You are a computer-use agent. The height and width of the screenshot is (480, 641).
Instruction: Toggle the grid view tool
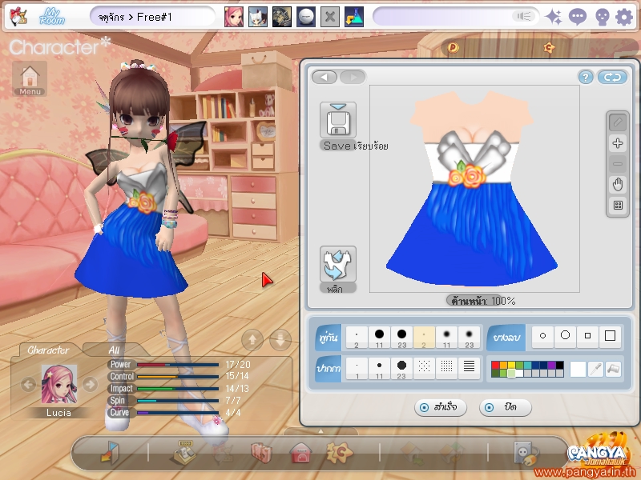pos(618,206)
